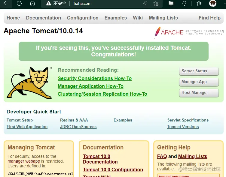This screenshot has width=226, height=177.
Task: Open the user profile avatar
Action: 213,3
